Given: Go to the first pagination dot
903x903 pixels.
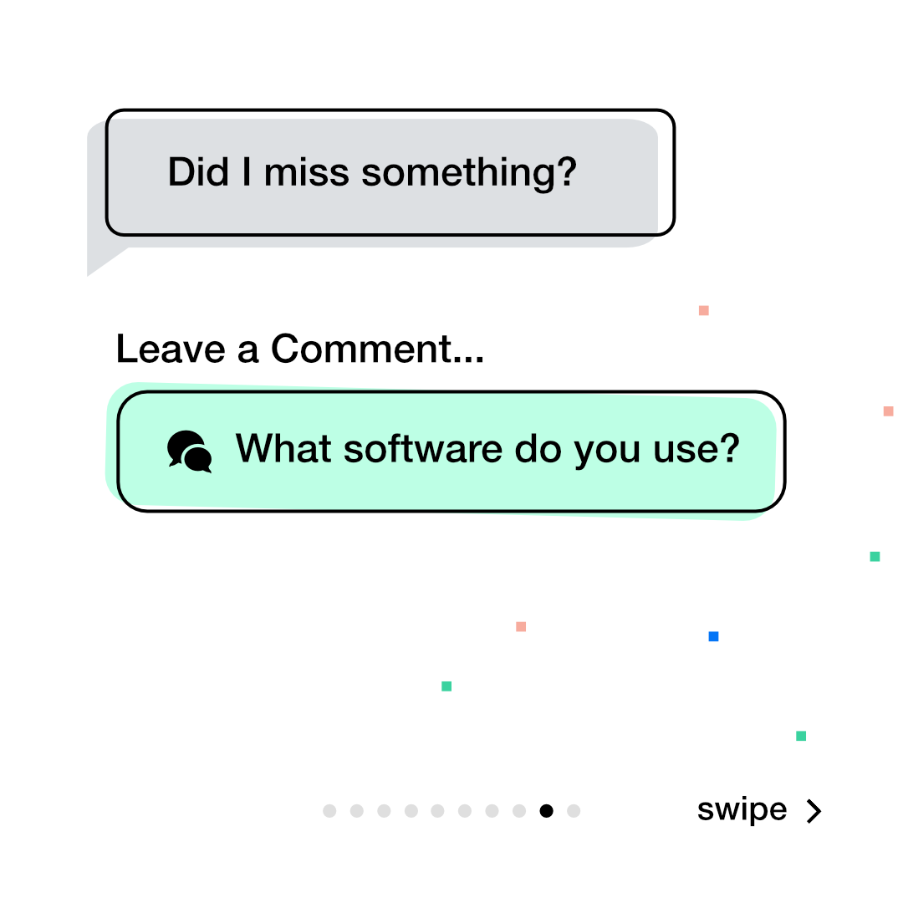Looking at the screenshot, I should [329, 811].
